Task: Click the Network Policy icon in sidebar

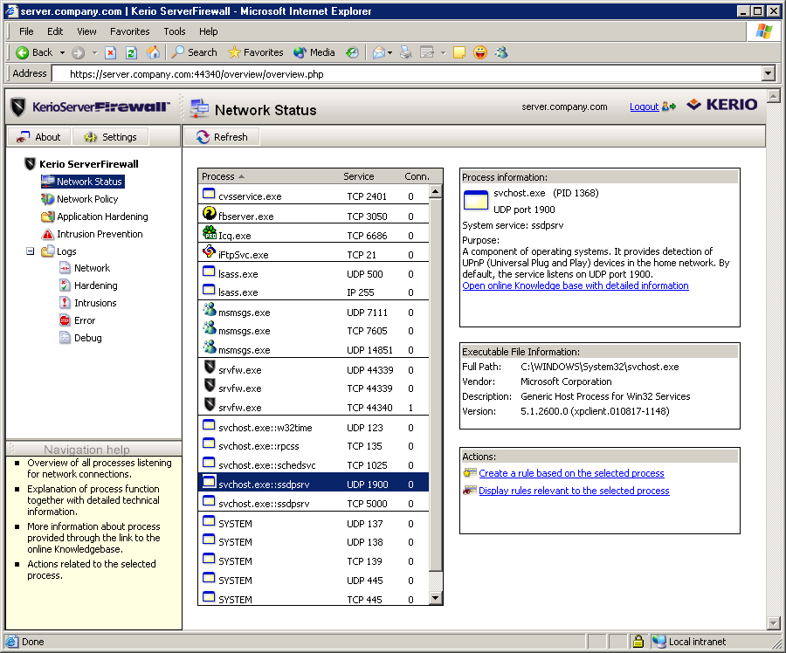Action: (47, 199)
